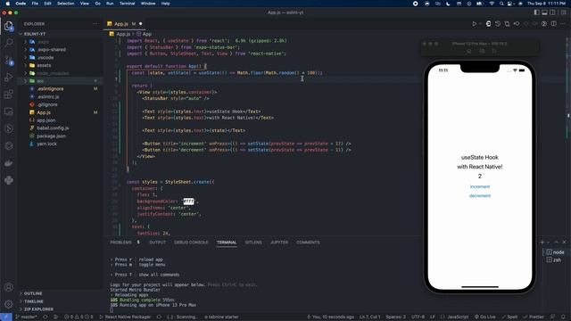Image resolution: width=571 pixels, height=321 pixels.
Task: Select the zsh terminal session
Action: [554, 259]
